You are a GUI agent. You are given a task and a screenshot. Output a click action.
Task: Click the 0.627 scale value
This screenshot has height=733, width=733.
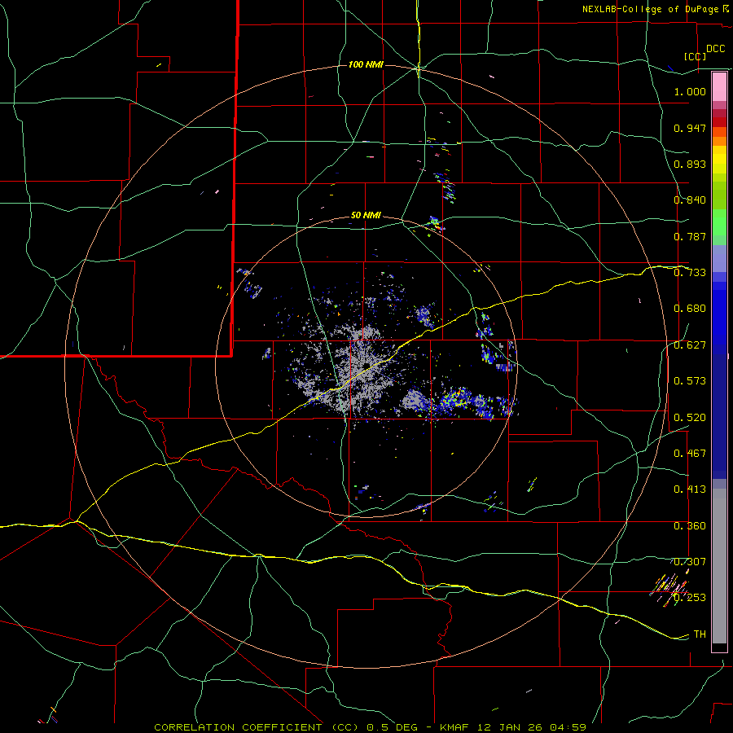pos(690,345)
